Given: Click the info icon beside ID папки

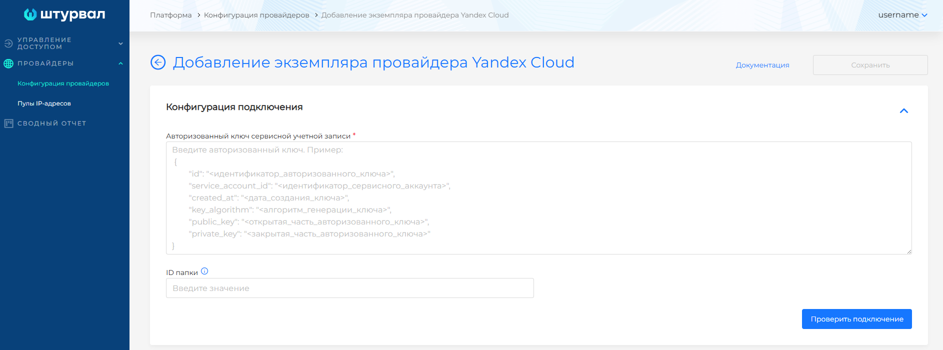Looking at the screenshot, I should click(x=204, y=271).
